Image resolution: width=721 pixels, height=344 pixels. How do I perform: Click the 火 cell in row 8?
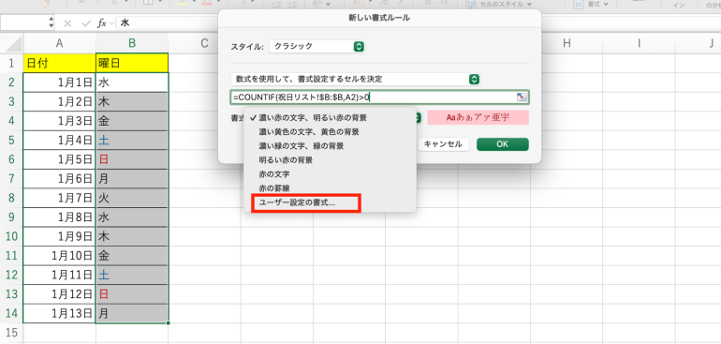pyautogui.click(x=132, y=198)
